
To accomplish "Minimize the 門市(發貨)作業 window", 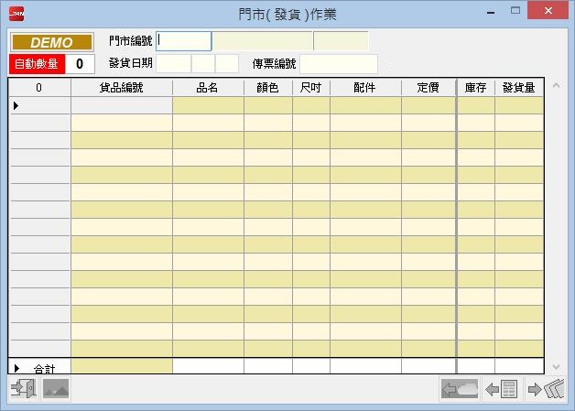I will [491, 12].
